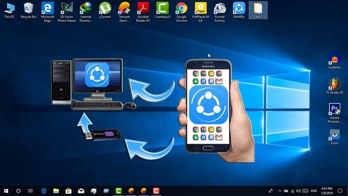The width and height of the screenshot is (348, 196).
Task: Open Cortana search circle in taskbar
Action: tap(18, 191)
